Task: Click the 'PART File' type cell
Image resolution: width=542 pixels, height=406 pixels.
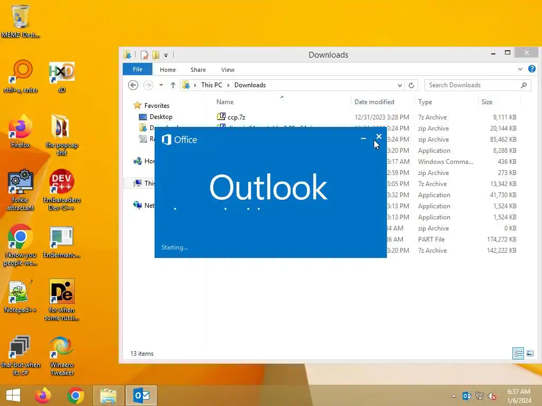Action: [x=431, y=239]
